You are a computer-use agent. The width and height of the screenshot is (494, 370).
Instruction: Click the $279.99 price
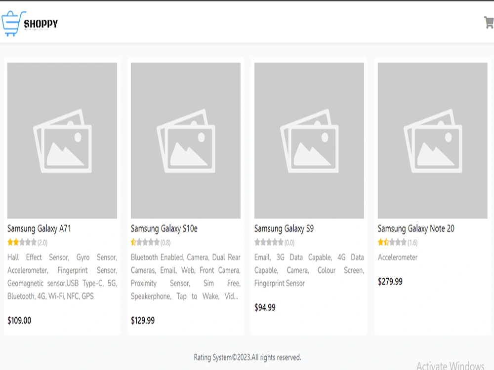tap(390, 282)
